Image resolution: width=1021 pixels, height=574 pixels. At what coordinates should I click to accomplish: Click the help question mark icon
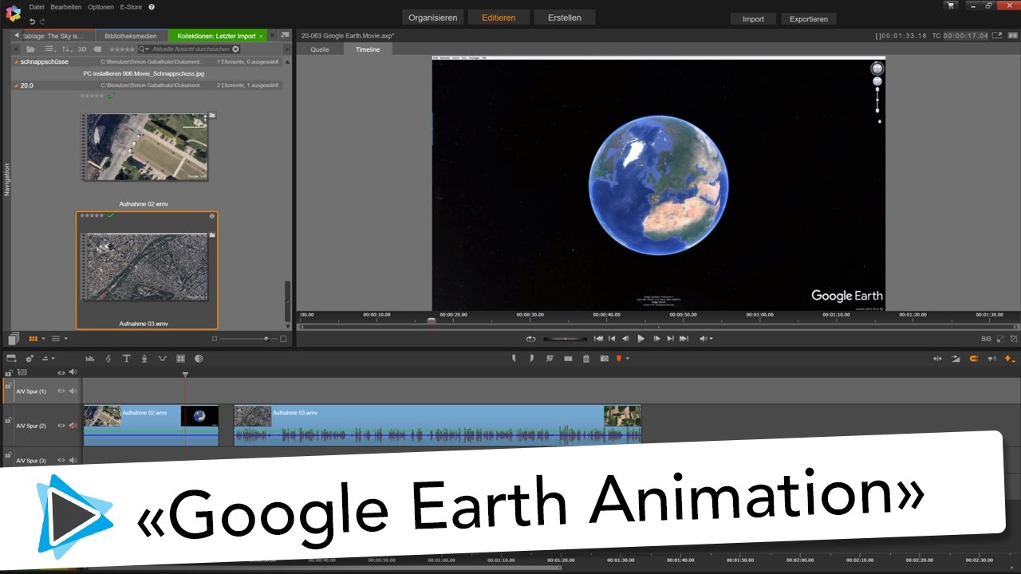click(152, 6)
